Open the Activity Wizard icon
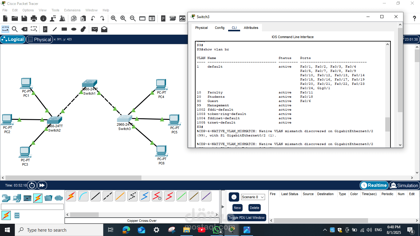The image size is (420, 236). (62, 18)
